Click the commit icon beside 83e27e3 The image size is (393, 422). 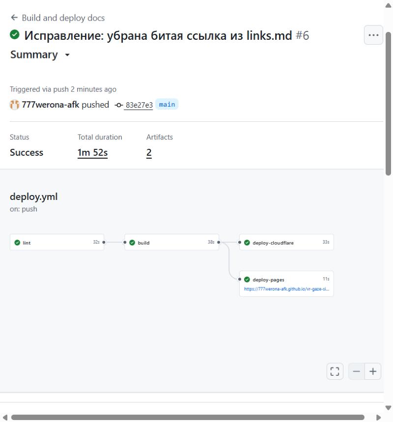point(119,105)
